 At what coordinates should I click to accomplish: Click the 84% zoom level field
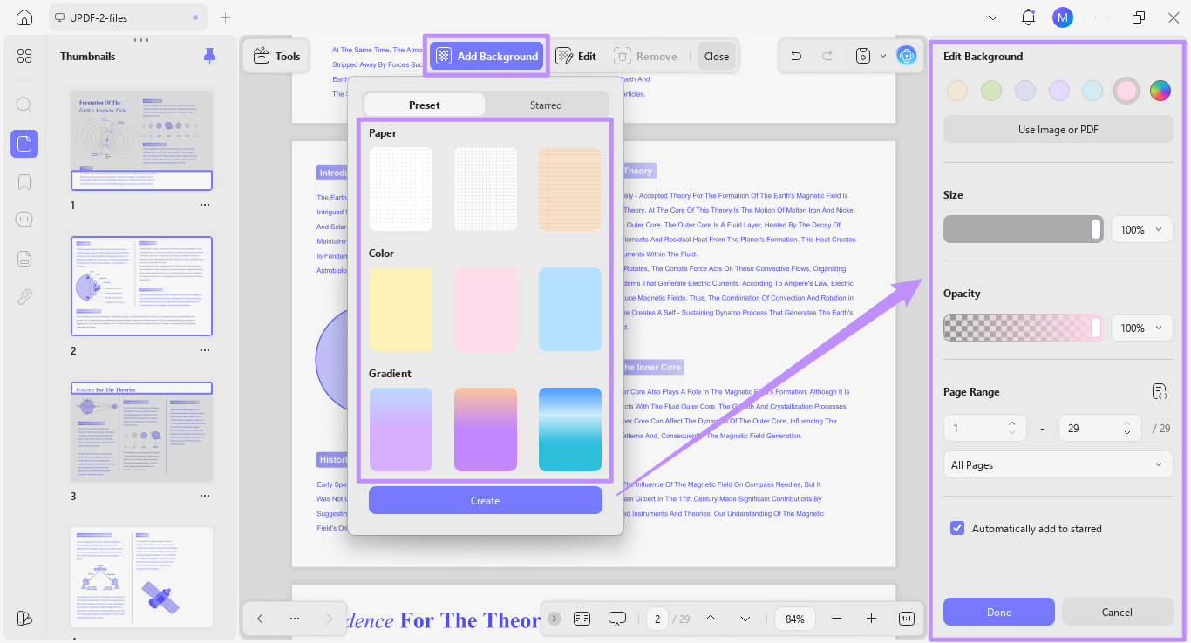click(x=795, y=619)
